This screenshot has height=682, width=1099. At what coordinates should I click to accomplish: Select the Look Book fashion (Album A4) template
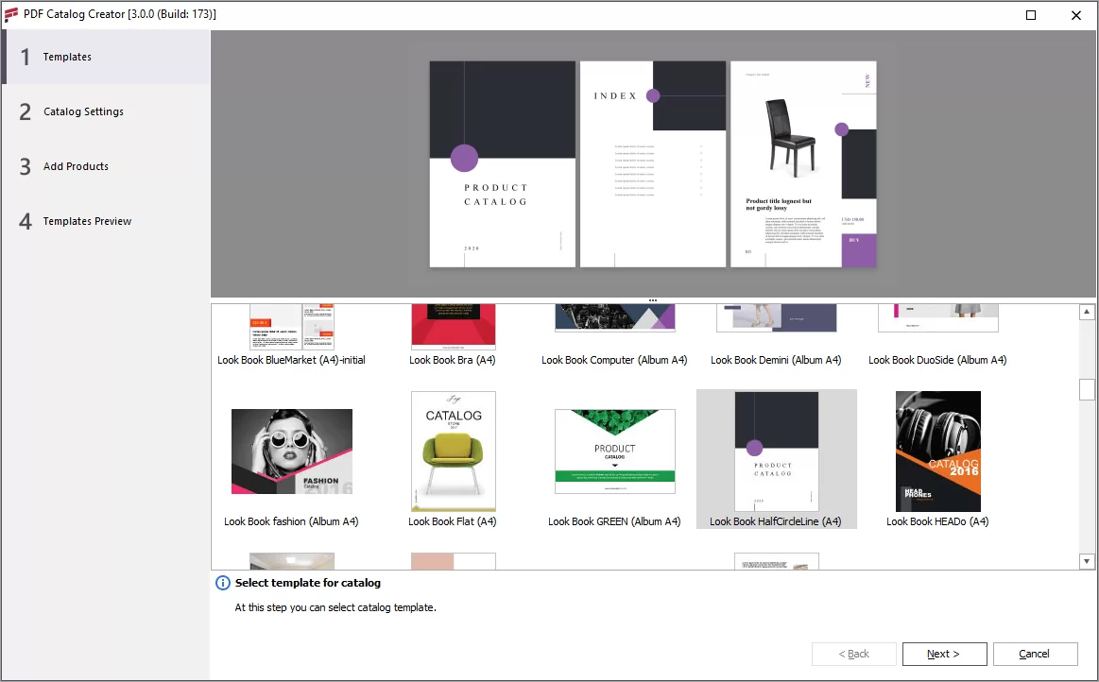tap(291, 452)
